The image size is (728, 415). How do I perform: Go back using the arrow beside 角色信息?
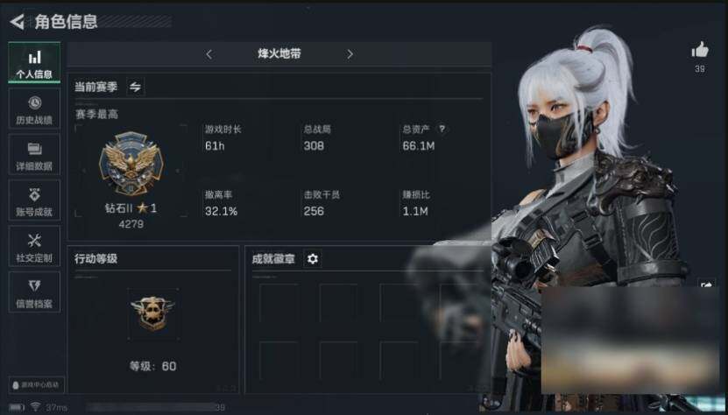(17, 21)
